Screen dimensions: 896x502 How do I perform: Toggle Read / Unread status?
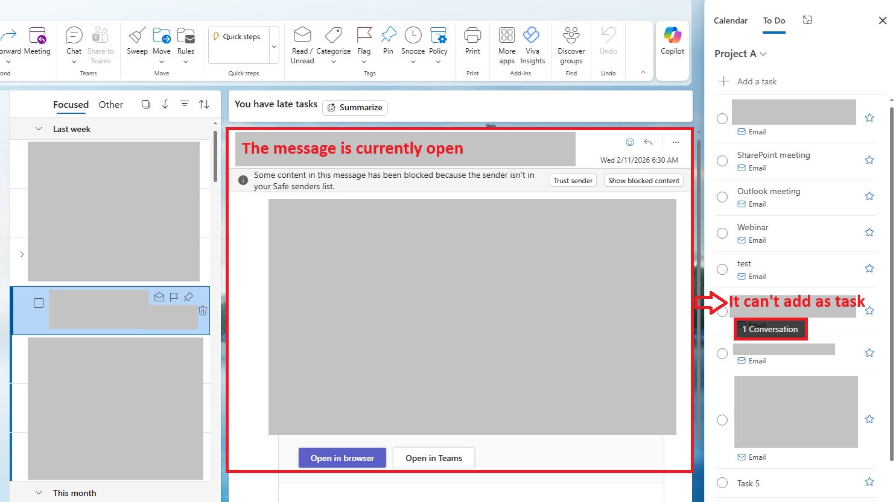302,34
